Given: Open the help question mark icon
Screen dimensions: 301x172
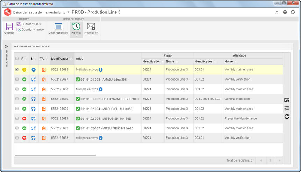Looking at the screenshot, I should coord(285,12).
